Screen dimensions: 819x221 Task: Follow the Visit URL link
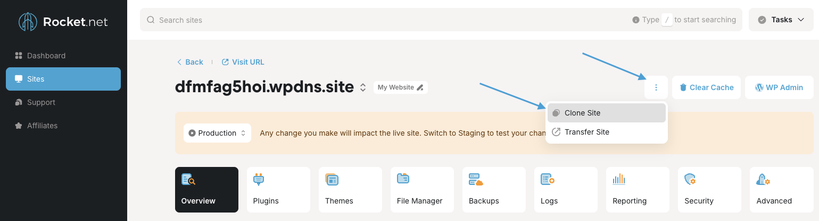243,62
